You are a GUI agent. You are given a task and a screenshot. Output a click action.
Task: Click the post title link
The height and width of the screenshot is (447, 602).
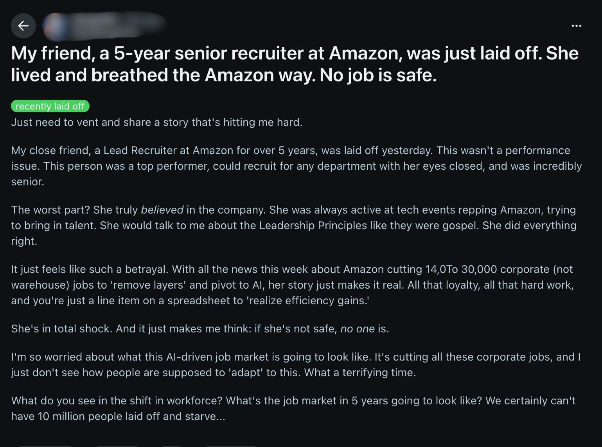(x=294, y=63)
